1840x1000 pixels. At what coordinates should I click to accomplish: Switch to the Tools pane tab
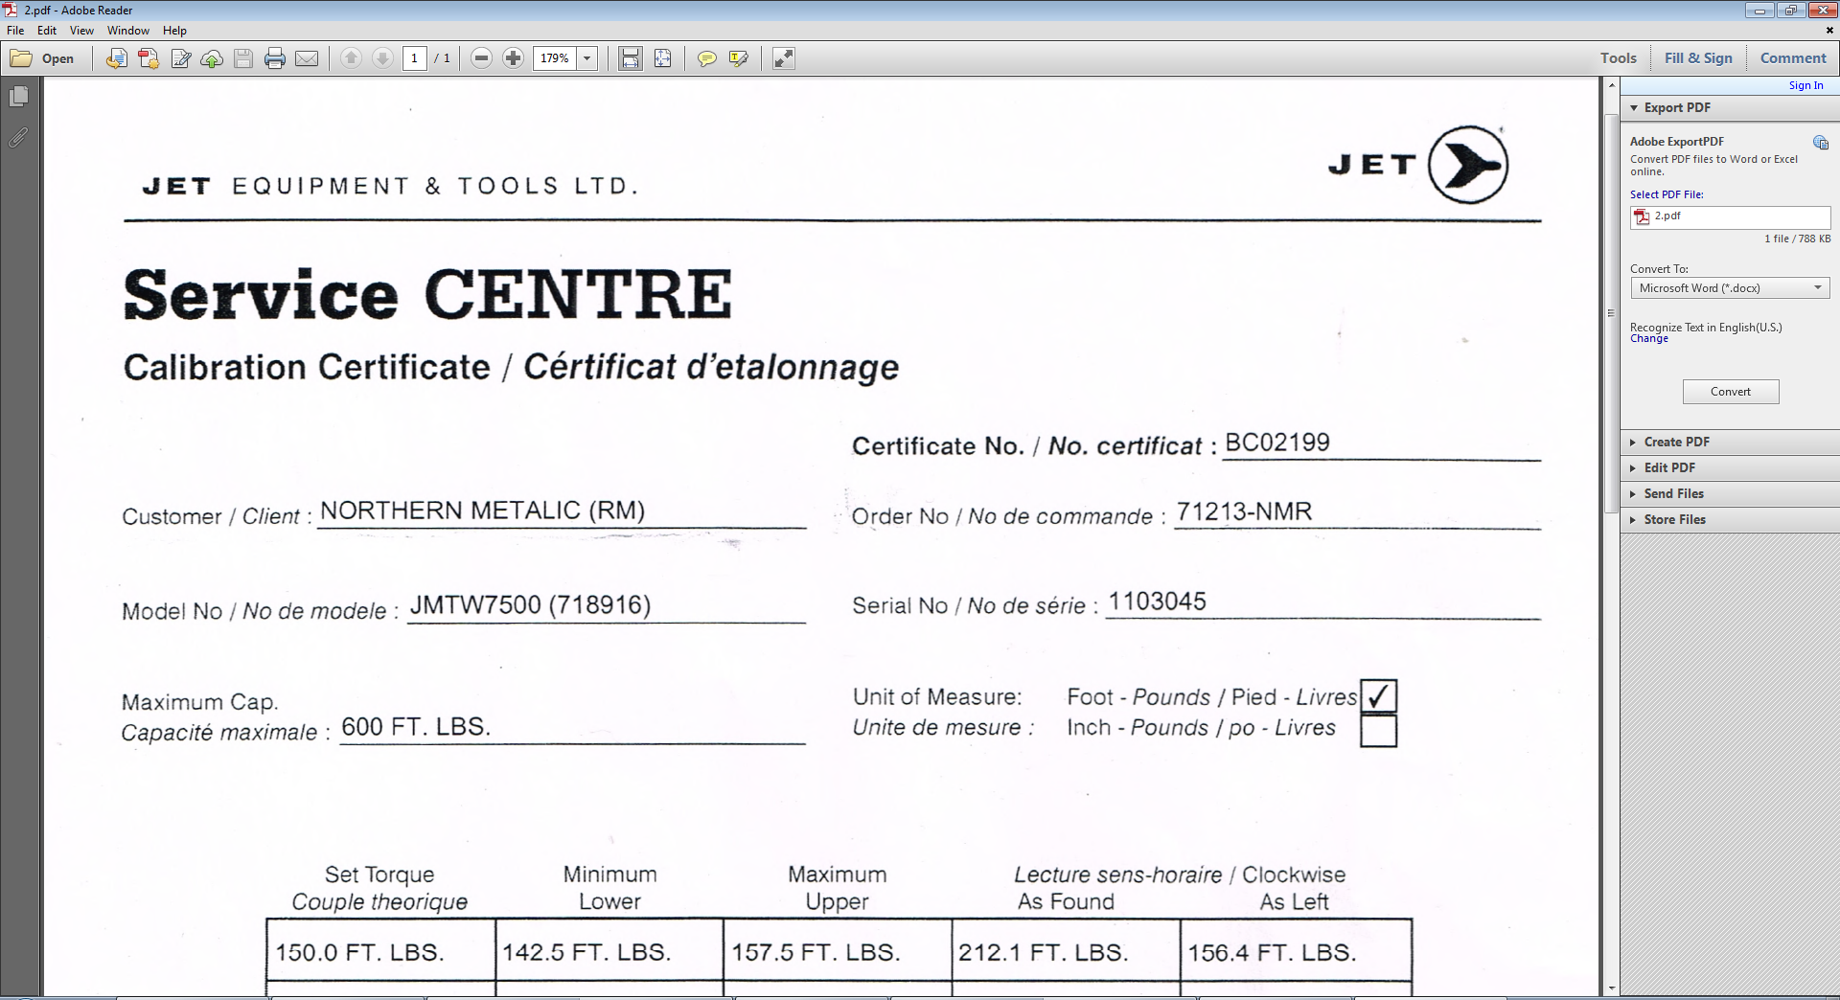(x=1619, y=58)
